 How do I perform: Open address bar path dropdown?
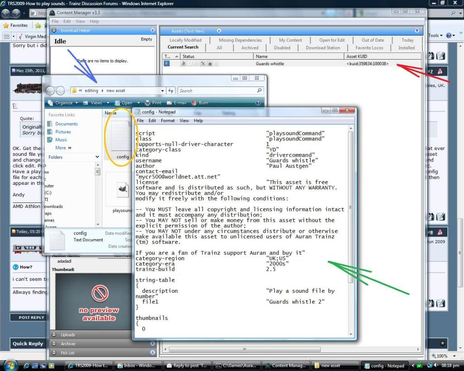163,91
